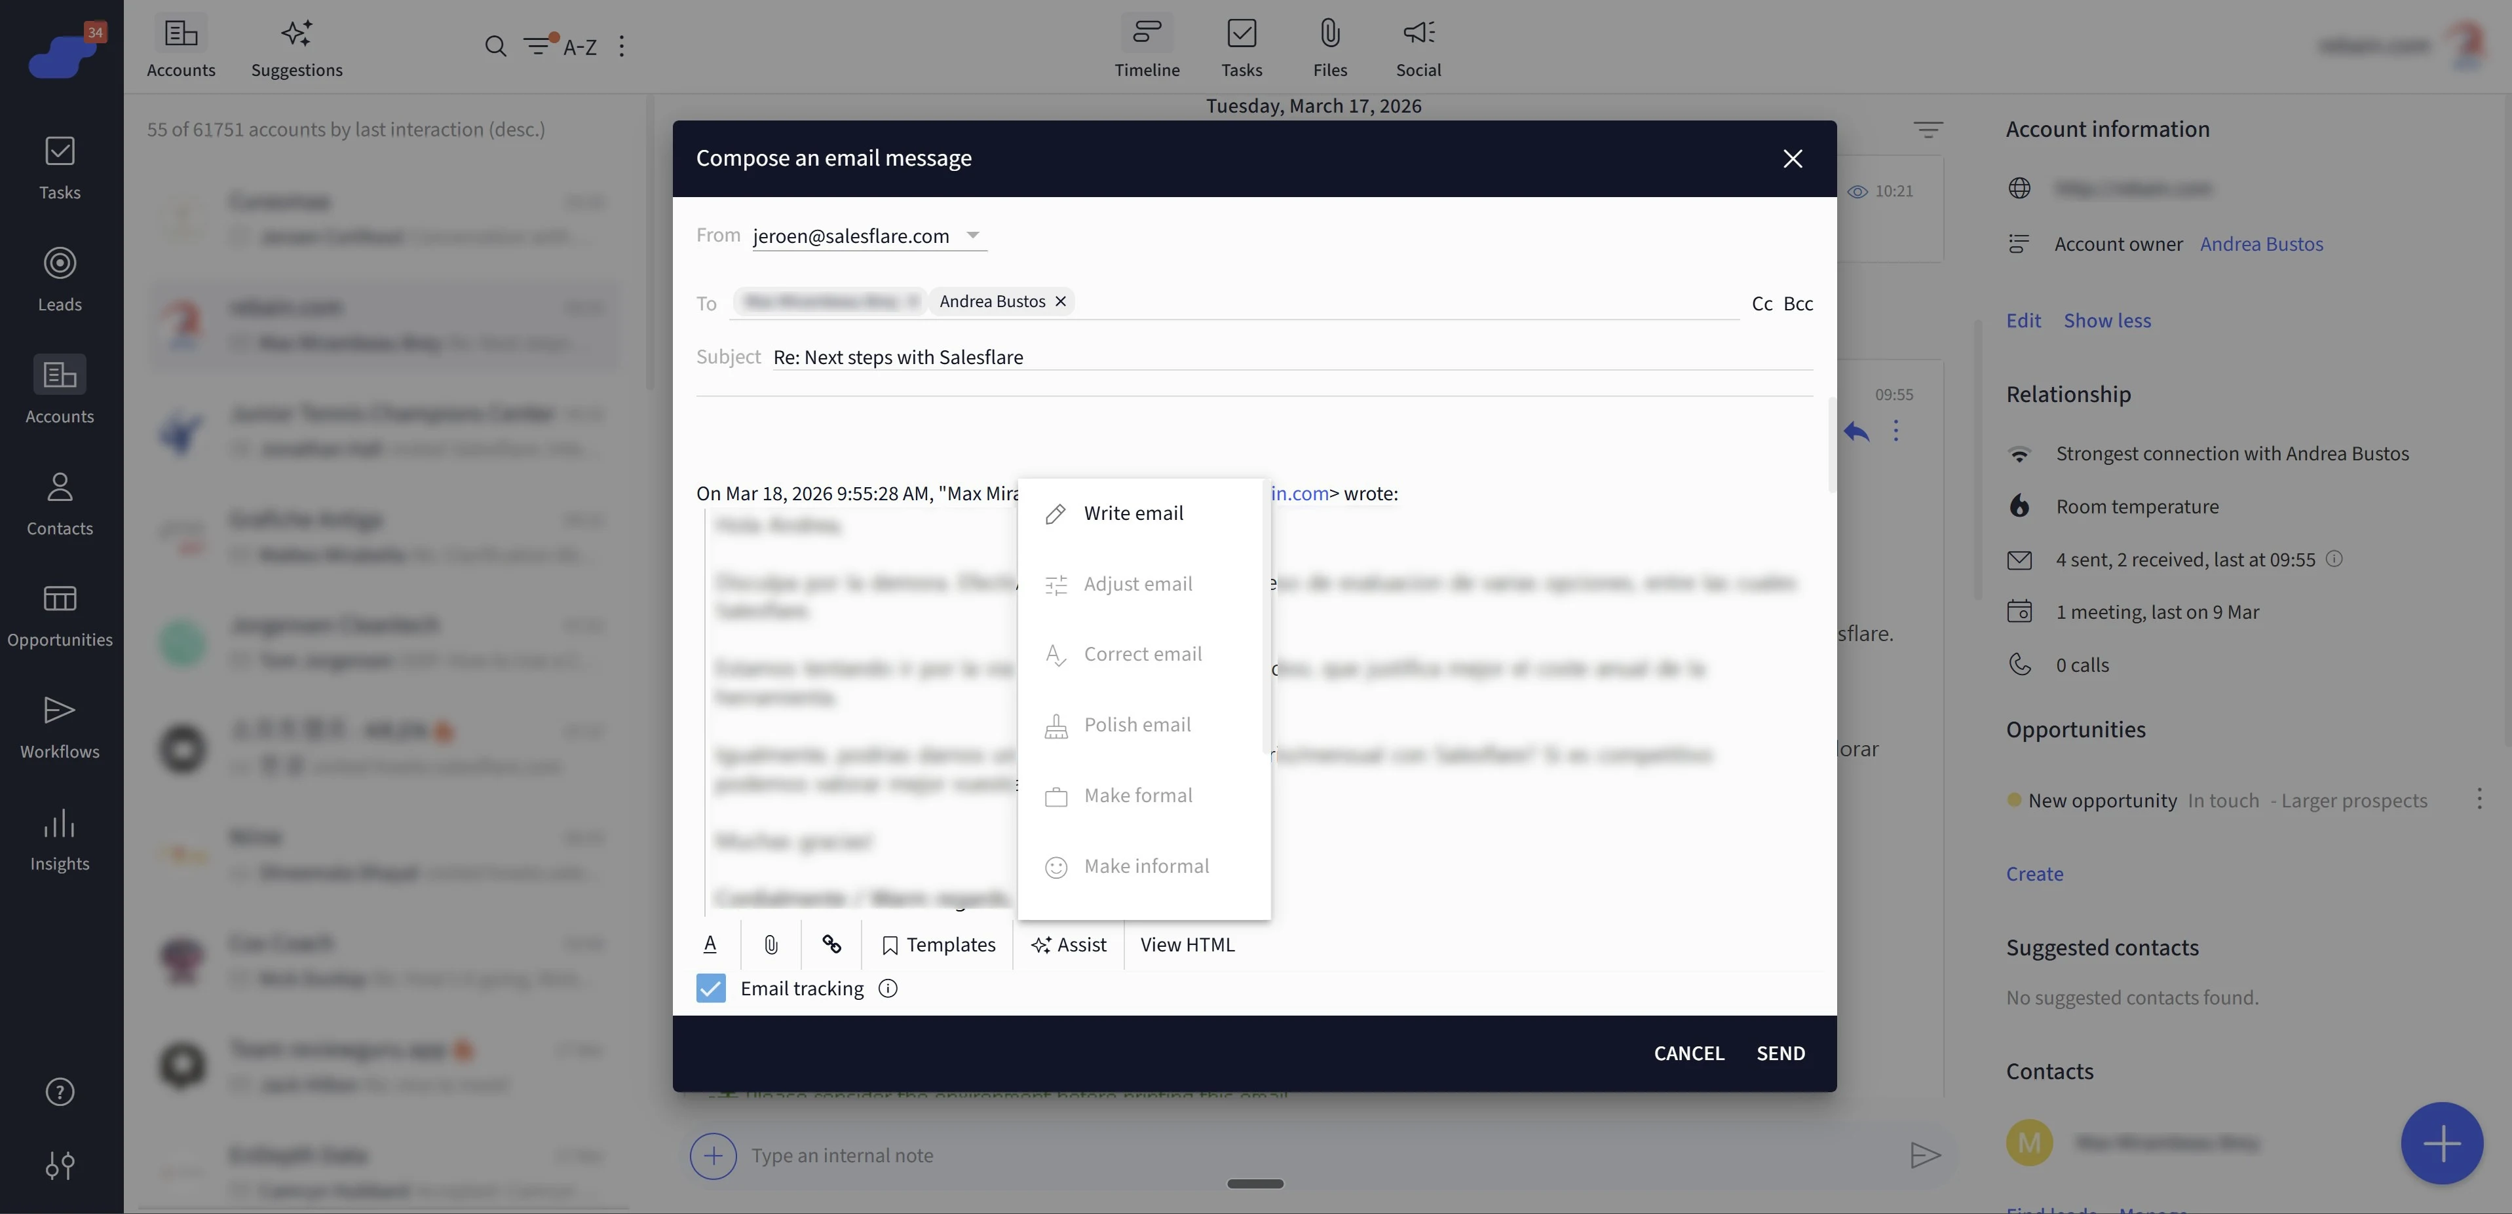Click the reply arrow icon on the email

tap(1855, 431)
